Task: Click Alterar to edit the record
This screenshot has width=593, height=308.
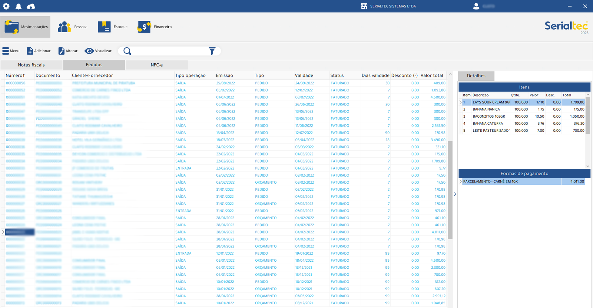Action: (68, 51)
